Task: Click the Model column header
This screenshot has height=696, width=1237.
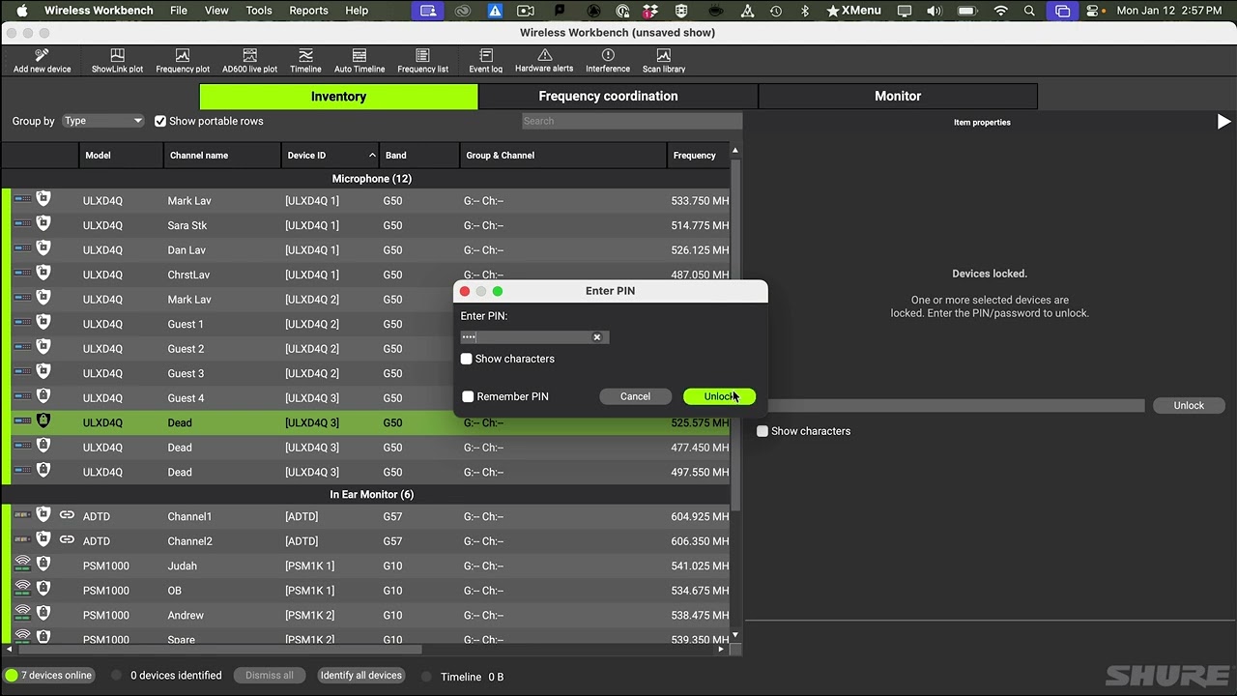Action: (122, 155)
